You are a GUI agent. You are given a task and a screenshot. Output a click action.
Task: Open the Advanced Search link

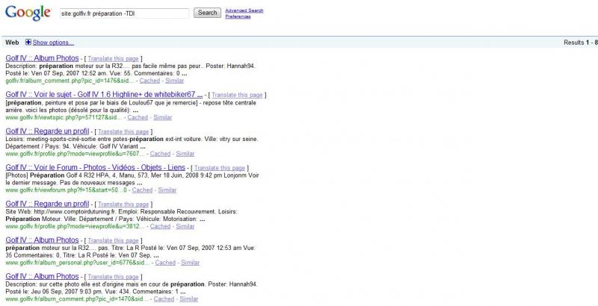(x=244, y=10)
